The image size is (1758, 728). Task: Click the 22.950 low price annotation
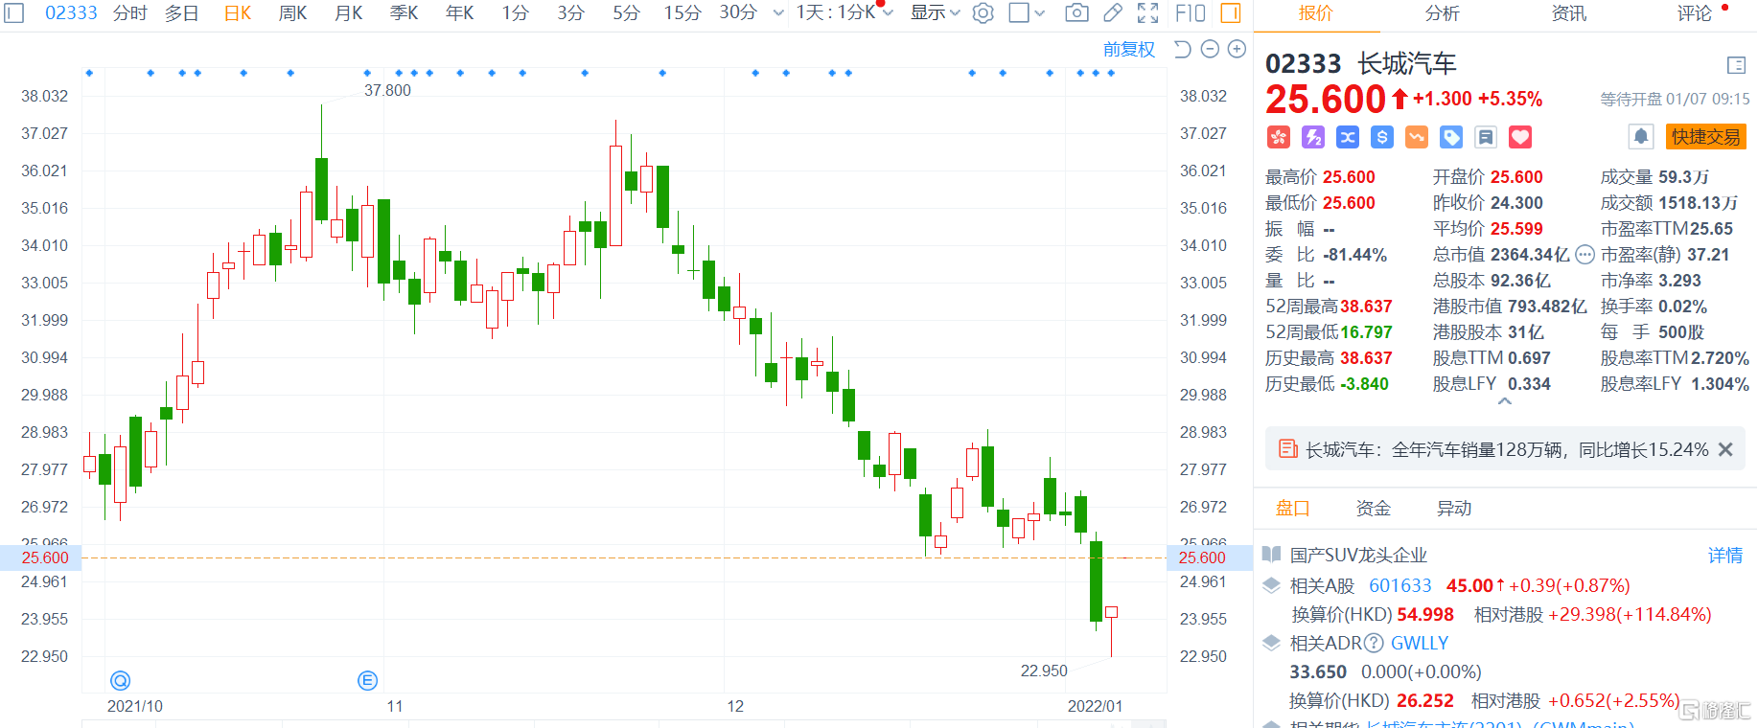tap(1044, 671)
